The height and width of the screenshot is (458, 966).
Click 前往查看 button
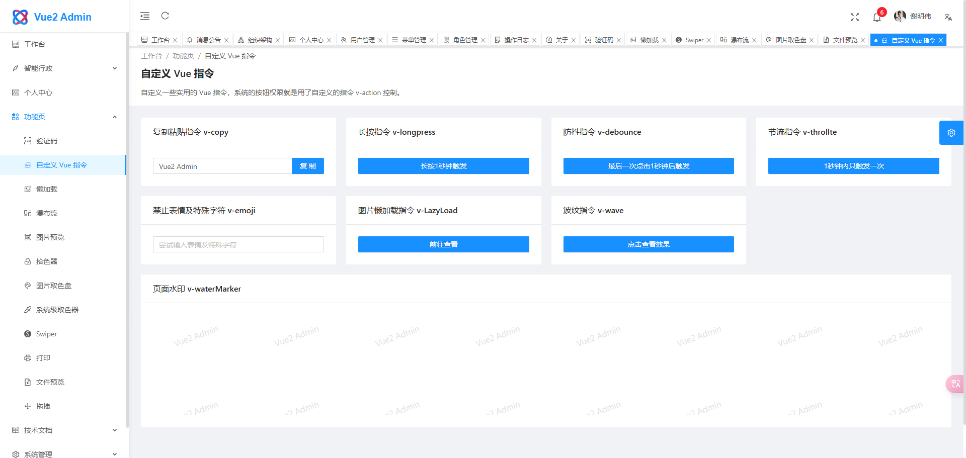444,244
